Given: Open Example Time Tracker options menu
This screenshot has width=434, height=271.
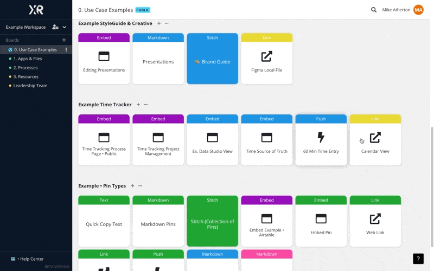Looking at the screenshot, I should coord(146,105).
